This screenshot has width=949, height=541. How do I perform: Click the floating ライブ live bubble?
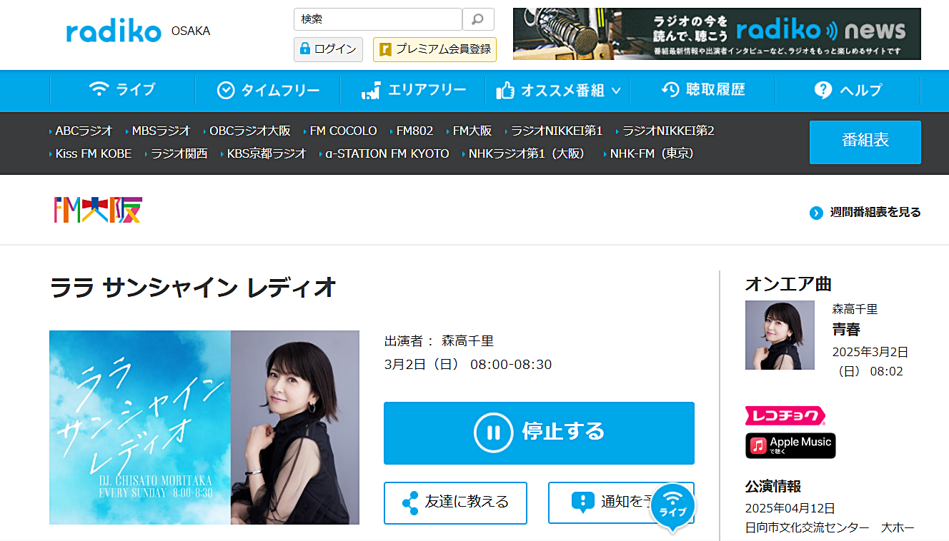click(672, 506)
